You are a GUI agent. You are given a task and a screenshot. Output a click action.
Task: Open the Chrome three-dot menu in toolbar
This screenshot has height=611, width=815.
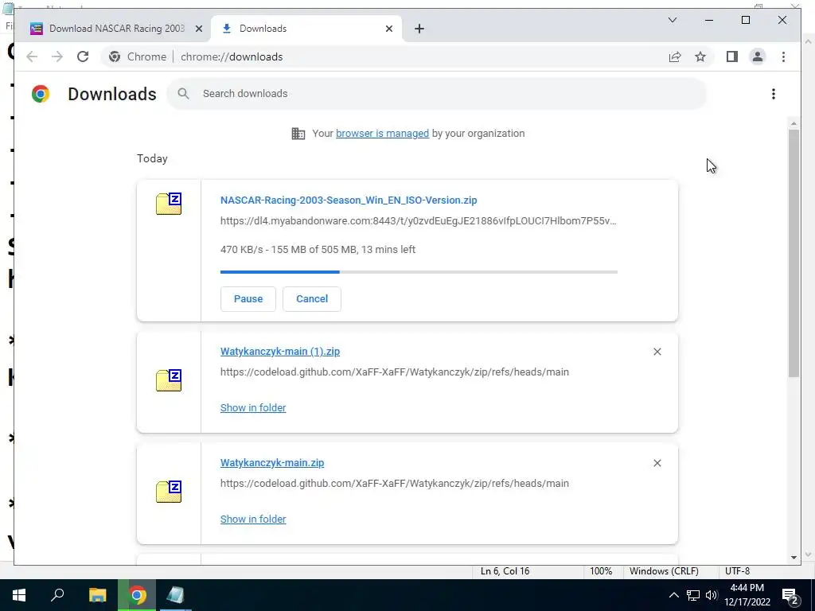coord(783,56)
